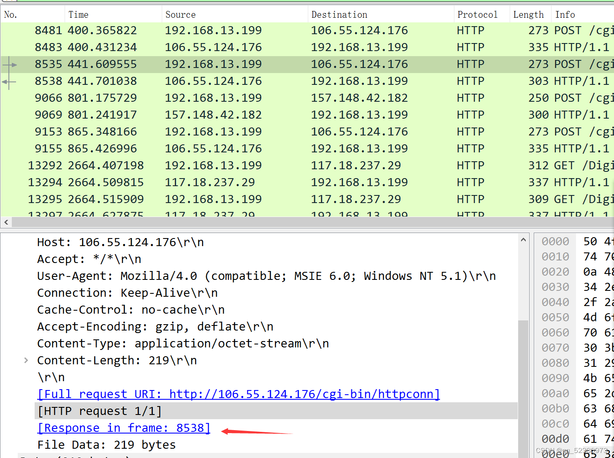Select packet 13294 at time 2664.509815

307,182
